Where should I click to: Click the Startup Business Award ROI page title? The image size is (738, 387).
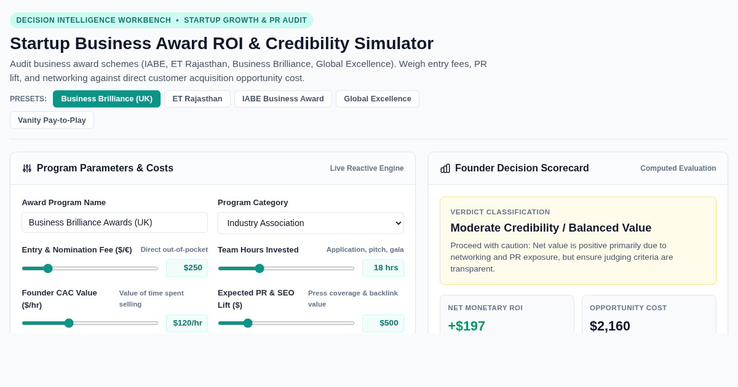click(221, 44)
